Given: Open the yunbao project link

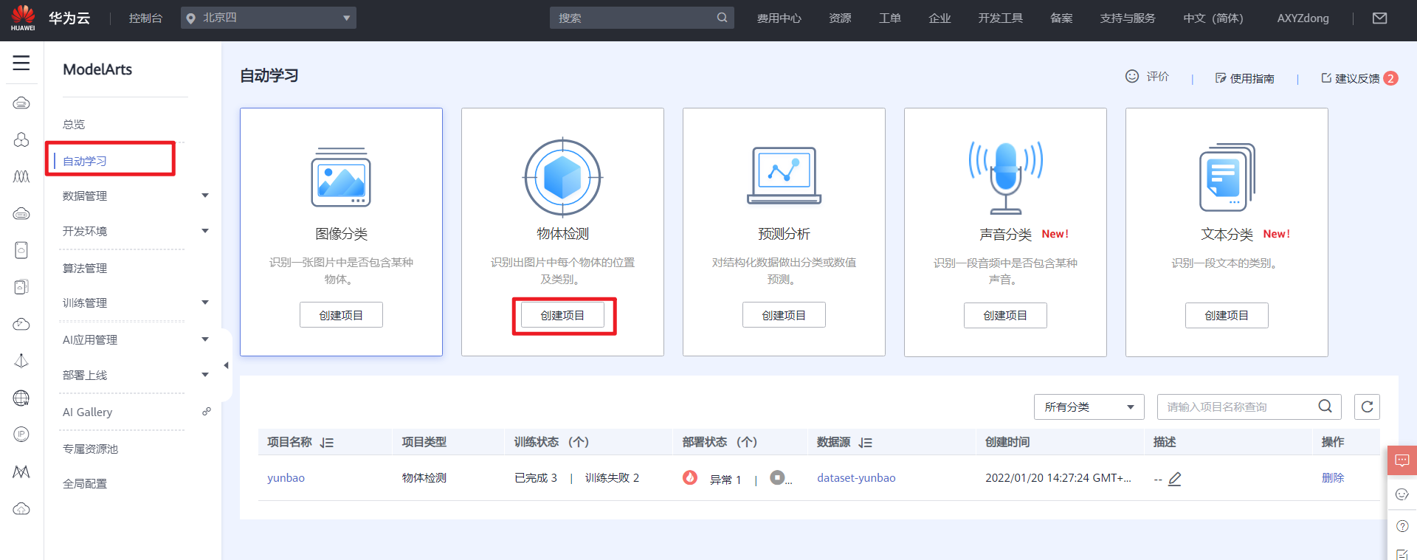Looking at the screenshot, I should (x=286, y=477).
